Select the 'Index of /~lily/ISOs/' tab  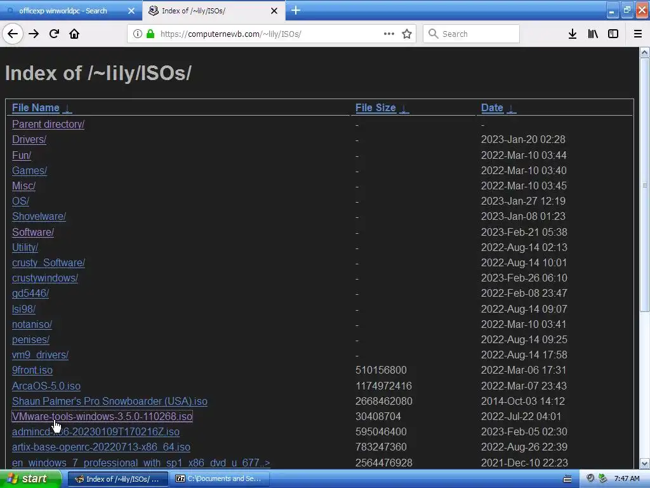pos(193,11)
